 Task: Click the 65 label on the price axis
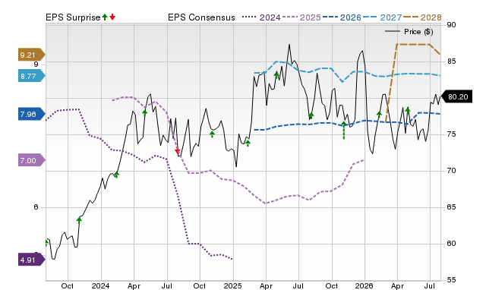(451, 207)
